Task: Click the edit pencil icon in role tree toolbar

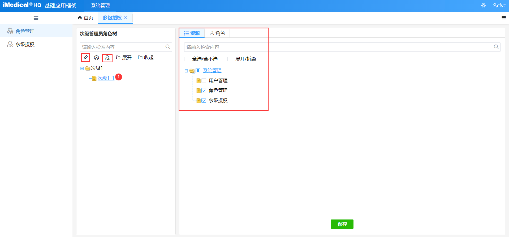Action: [x=85, y=58]
